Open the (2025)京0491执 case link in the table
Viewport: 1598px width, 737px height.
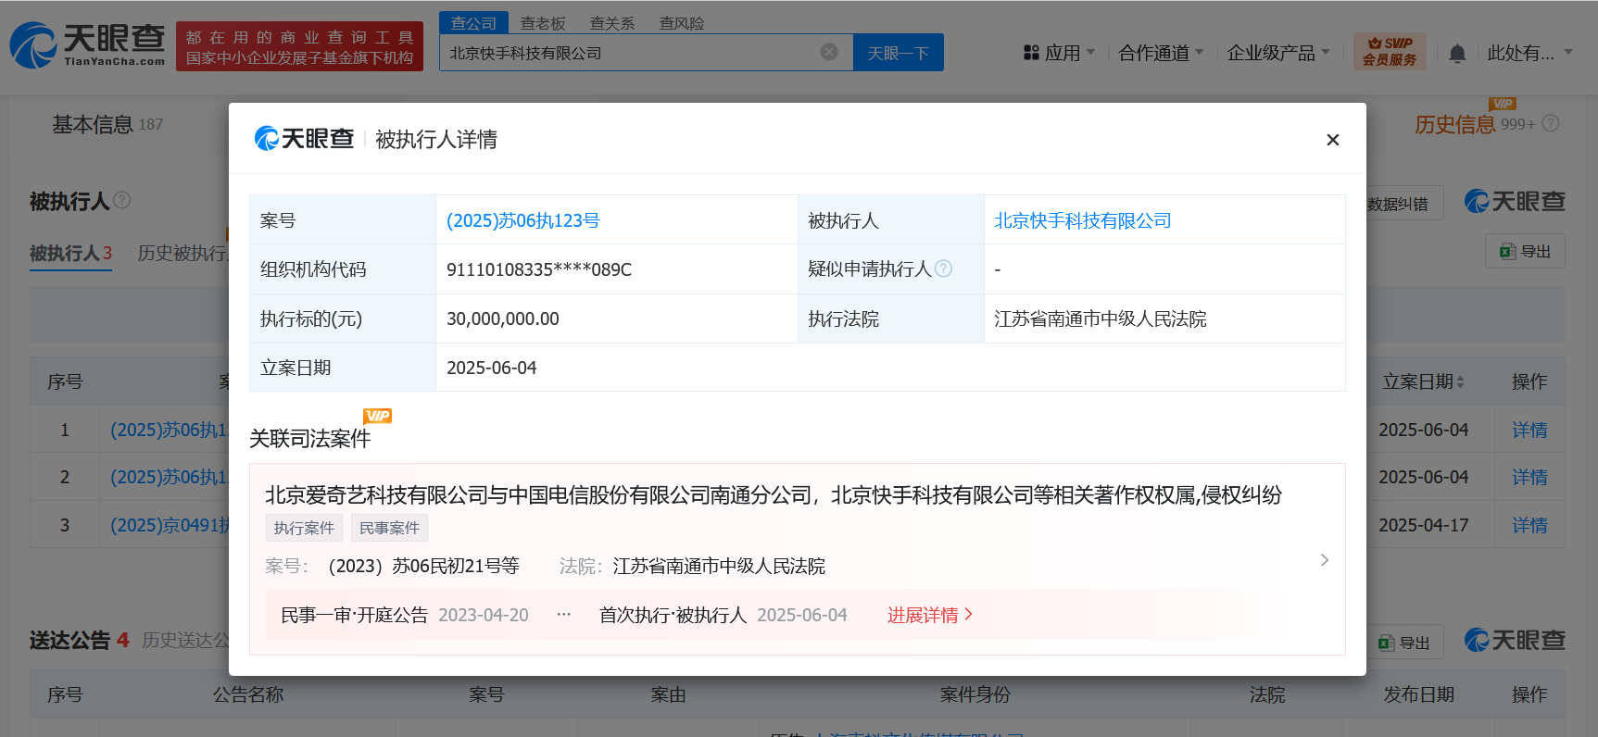point(170,525)
